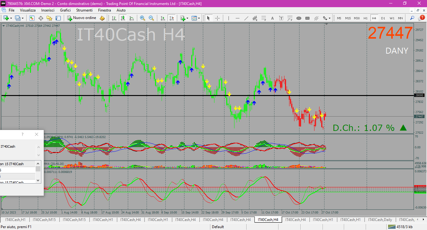Open the File menu
The image size is (427, 230).
[12, 10]
